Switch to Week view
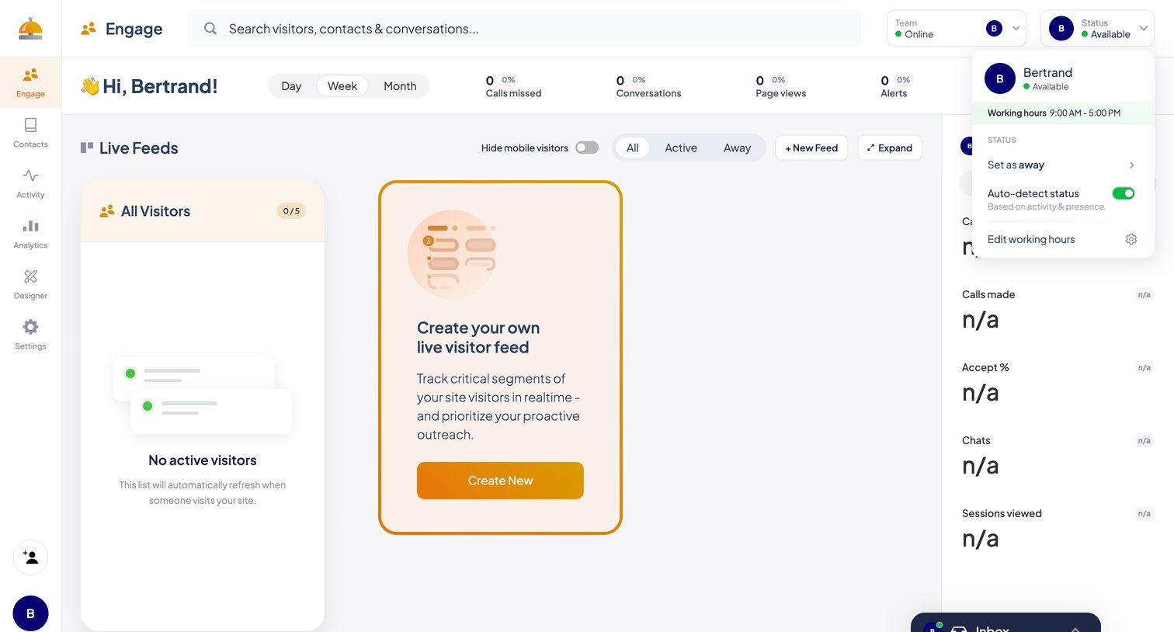This screenshot has width=1174, height=632. [x=342, y=86]
